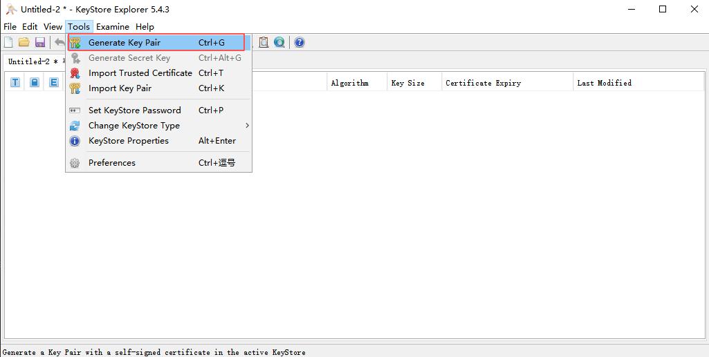Select Generate Secret Key menu entry

(x=158, y=58)
